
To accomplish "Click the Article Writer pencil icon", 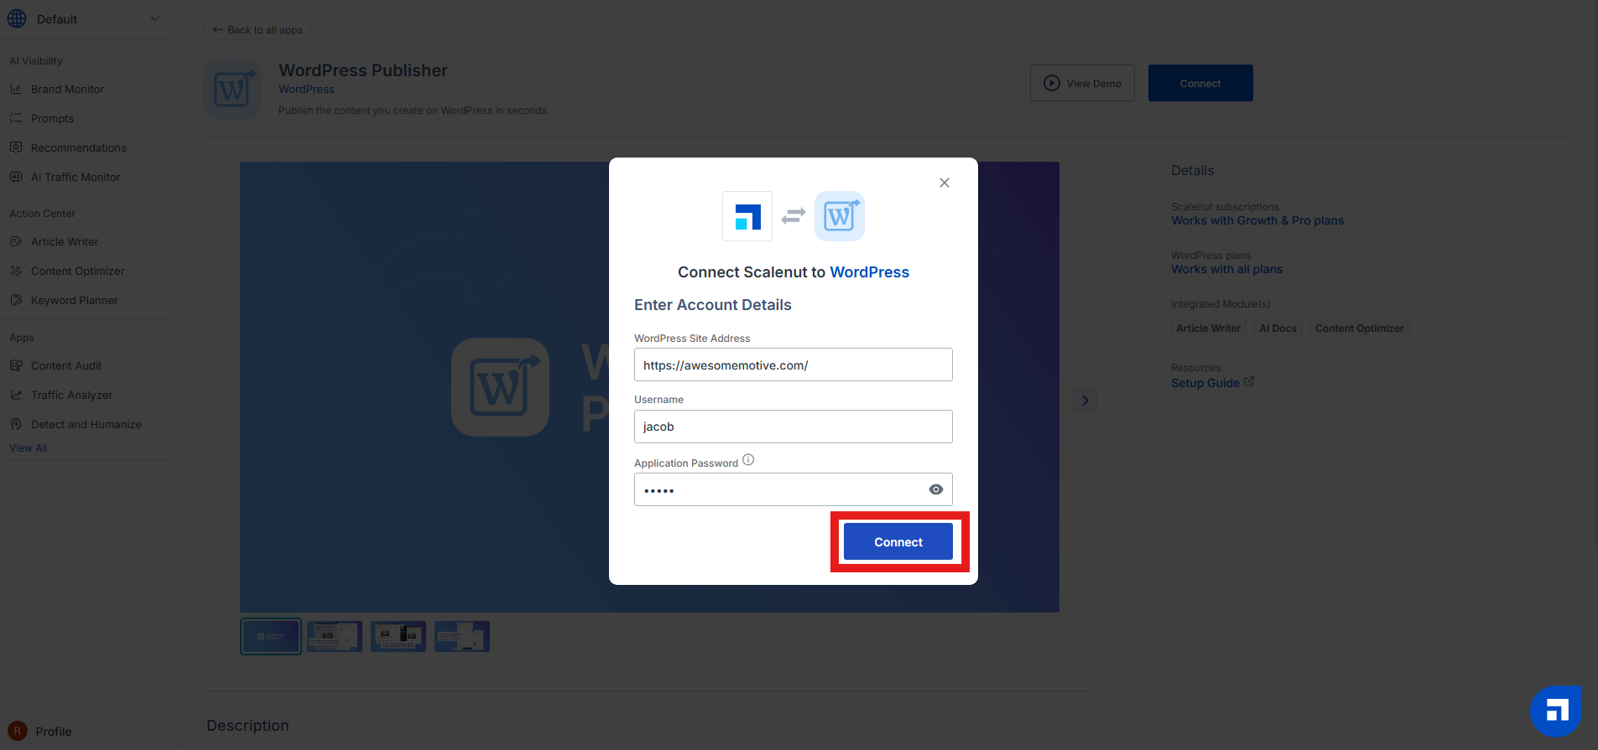I will (x=16, y=241).
